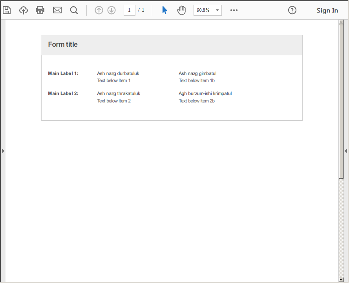Expand the left navigation pane
This screenshot has height=283, width=349.
[x=3, y=151]
